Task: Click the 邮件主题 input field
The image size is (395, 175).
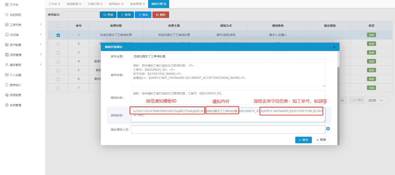Action: coord(228,56)
